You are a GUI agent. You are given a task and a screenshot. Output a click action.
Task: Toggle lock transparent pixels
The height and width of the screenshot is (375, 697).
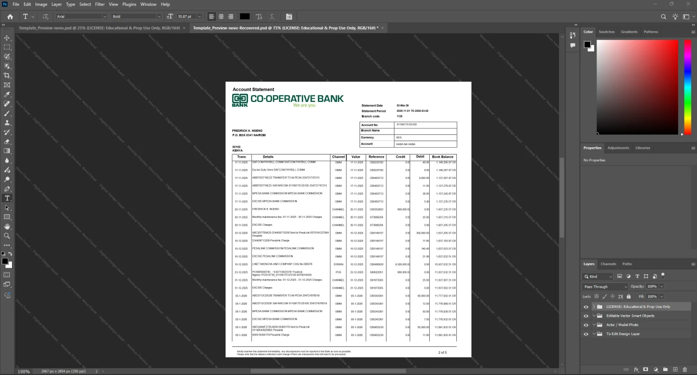(597, 296)
